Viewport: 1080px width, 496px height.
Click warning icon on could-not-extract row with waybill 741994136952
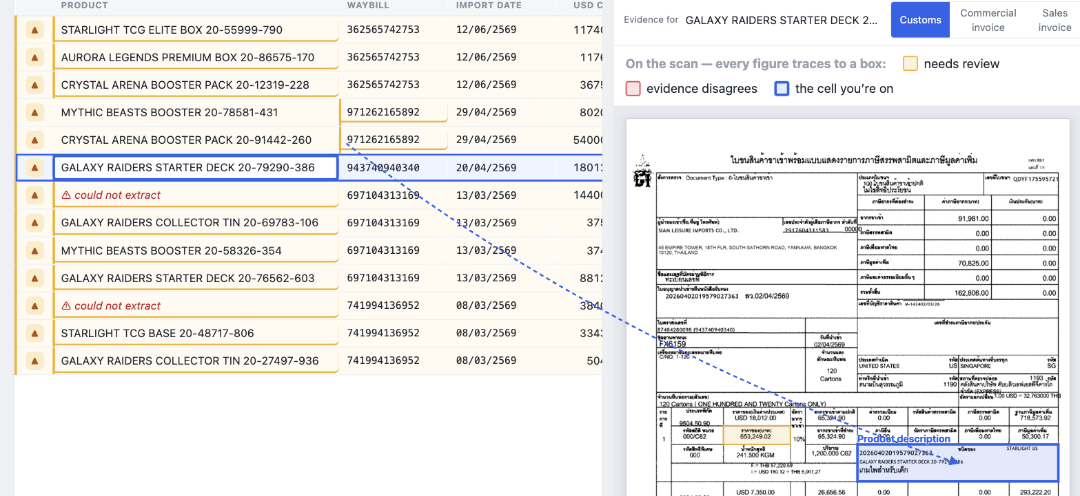pos(34,305)
